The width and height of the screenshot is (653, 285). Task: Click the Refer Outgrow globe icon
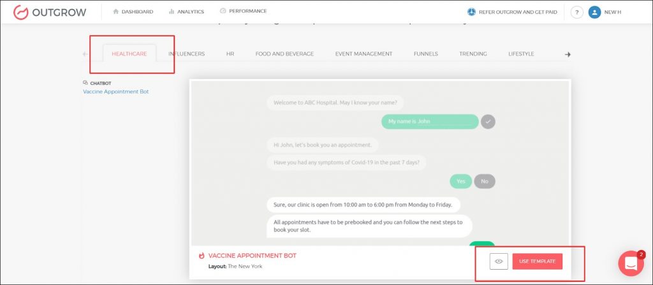(472, 11)
